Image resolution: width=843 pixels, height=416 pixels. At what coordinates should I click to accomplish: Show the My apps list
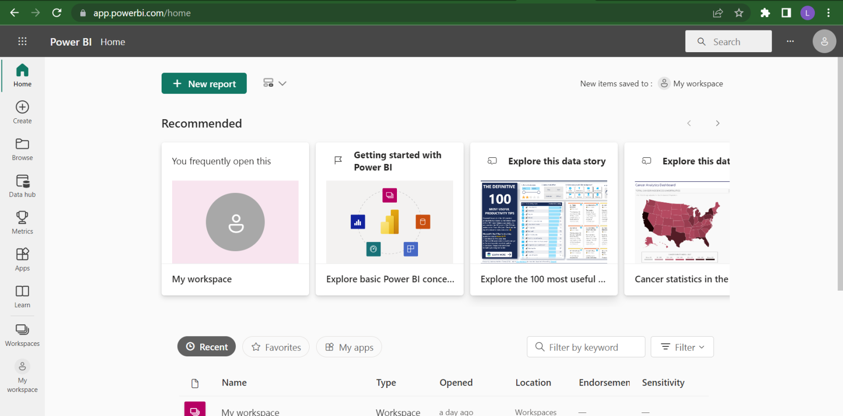pos(349,347)
